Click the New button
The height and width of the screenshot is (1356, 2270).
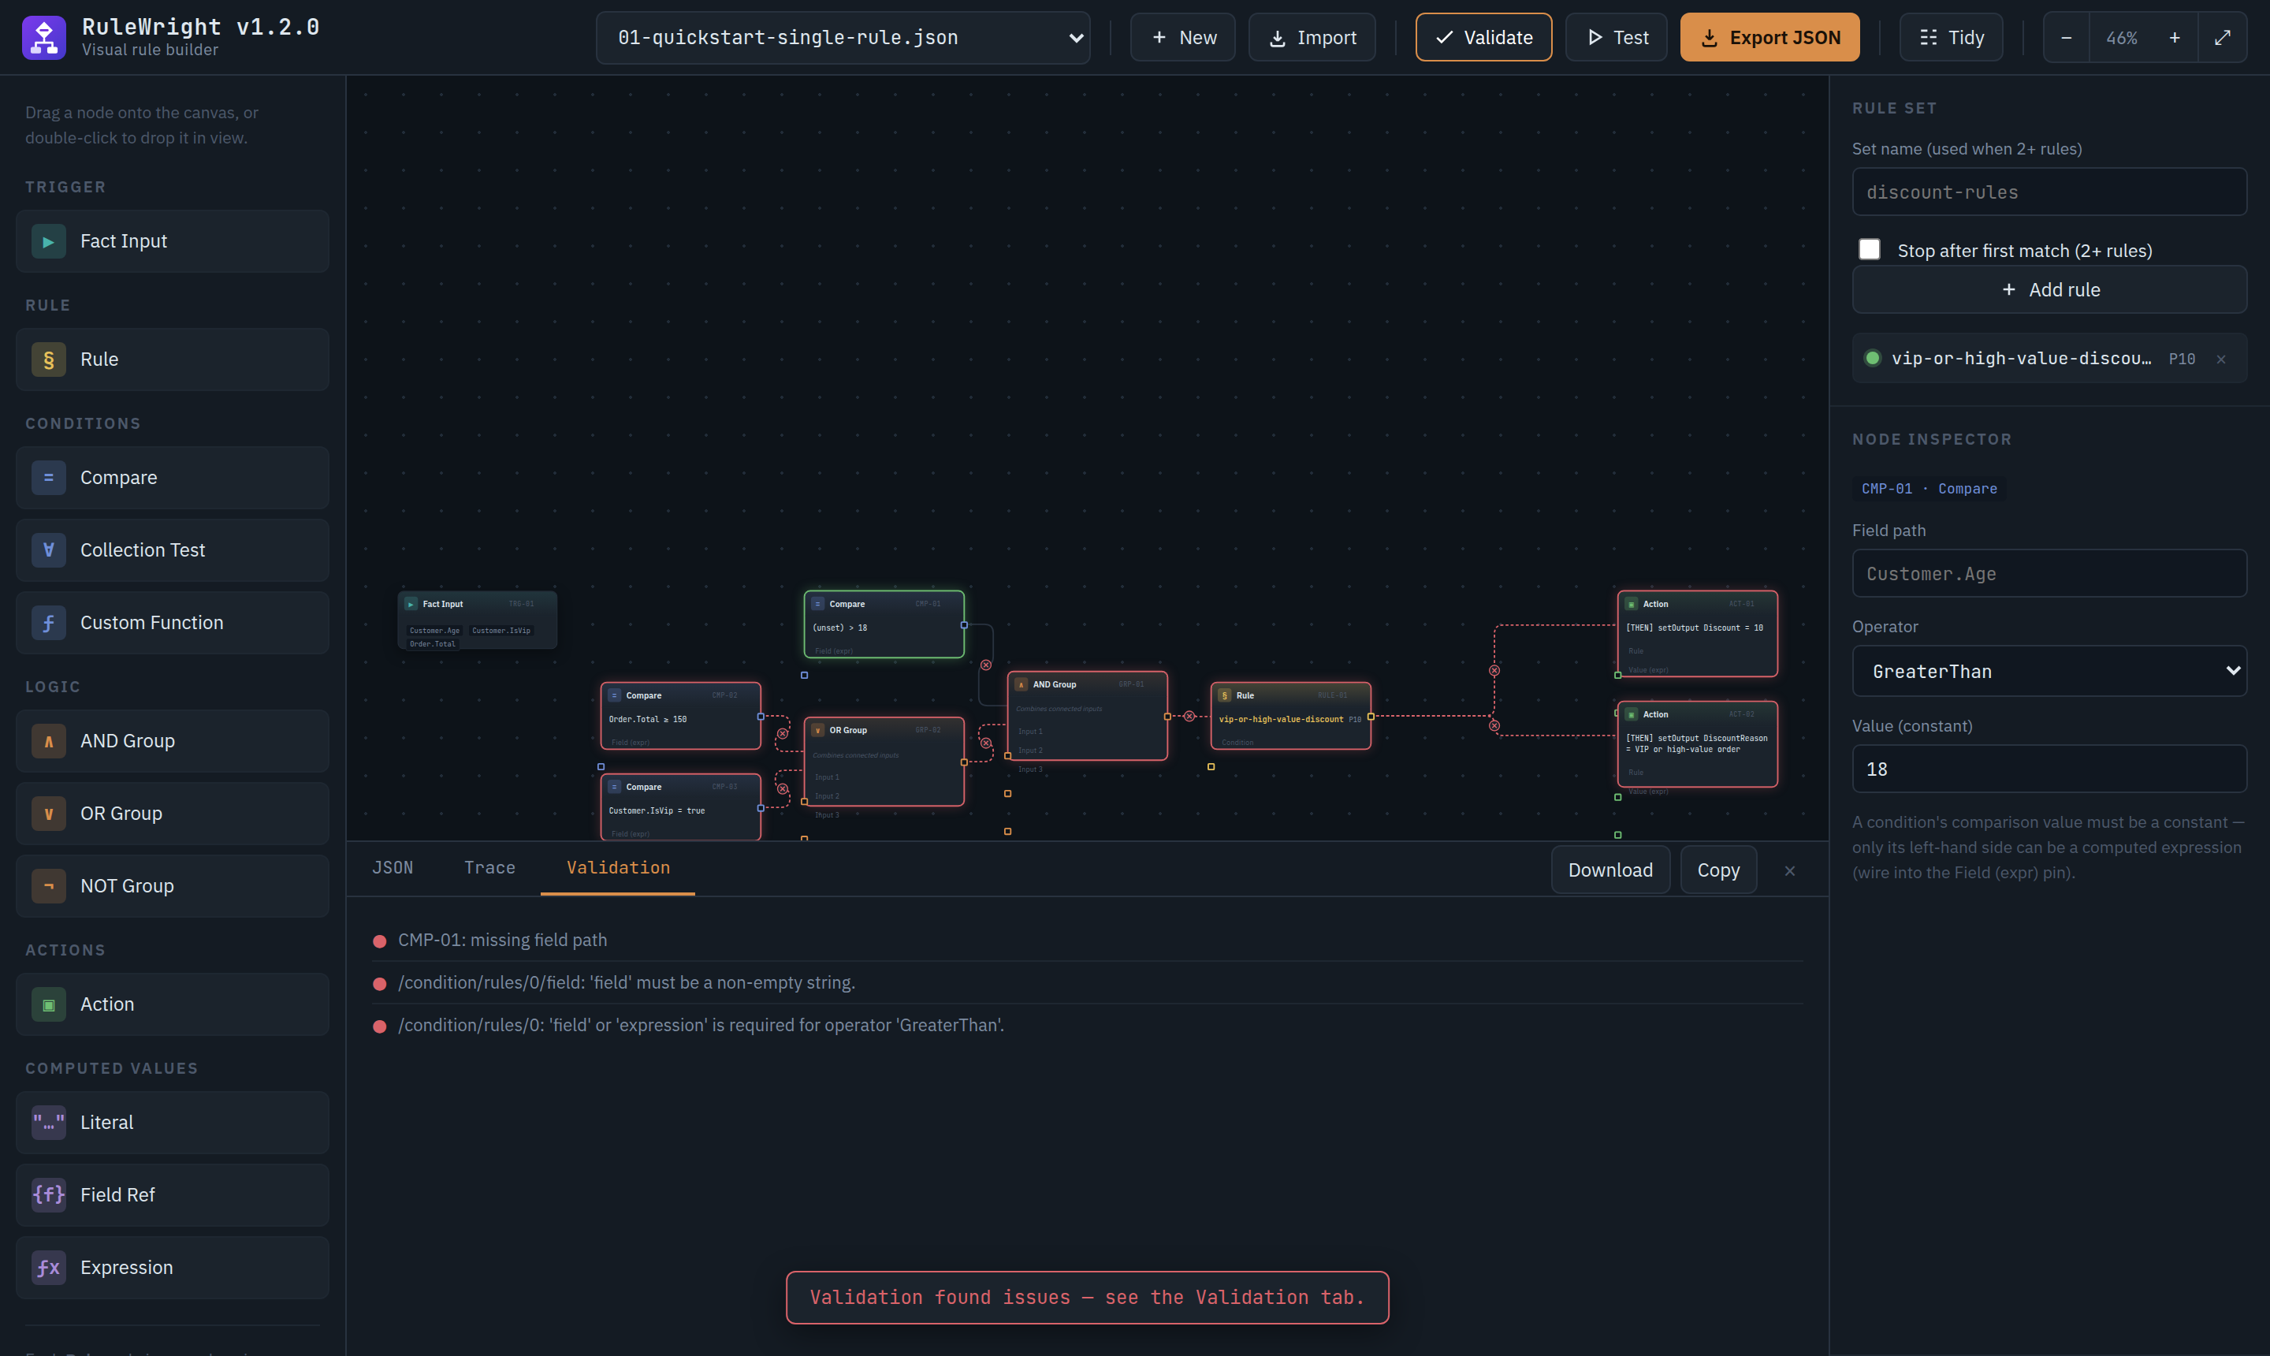coord(1182,38)
